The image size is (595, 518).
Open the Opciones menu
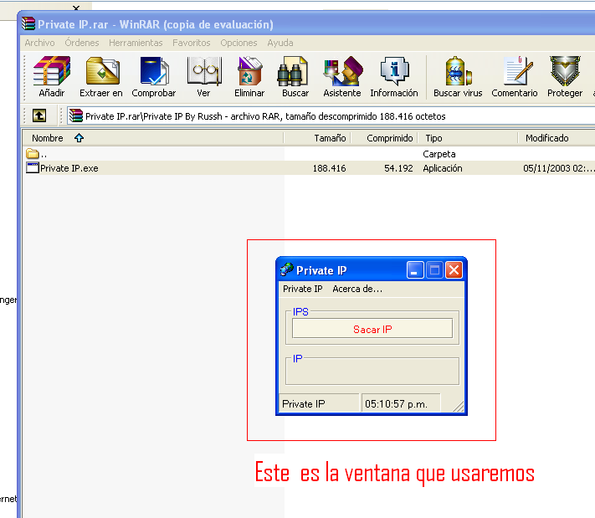239,43
